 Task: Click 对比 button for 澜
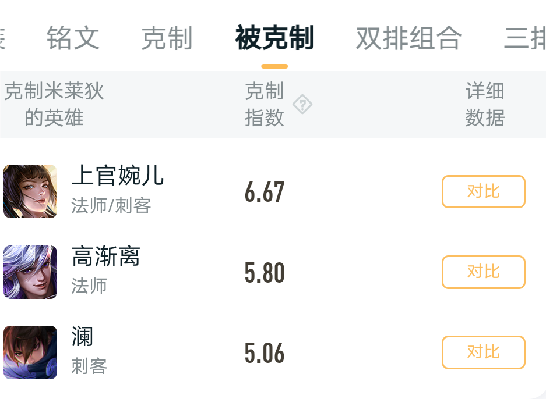pyautogui.click(x=483, y=352)
